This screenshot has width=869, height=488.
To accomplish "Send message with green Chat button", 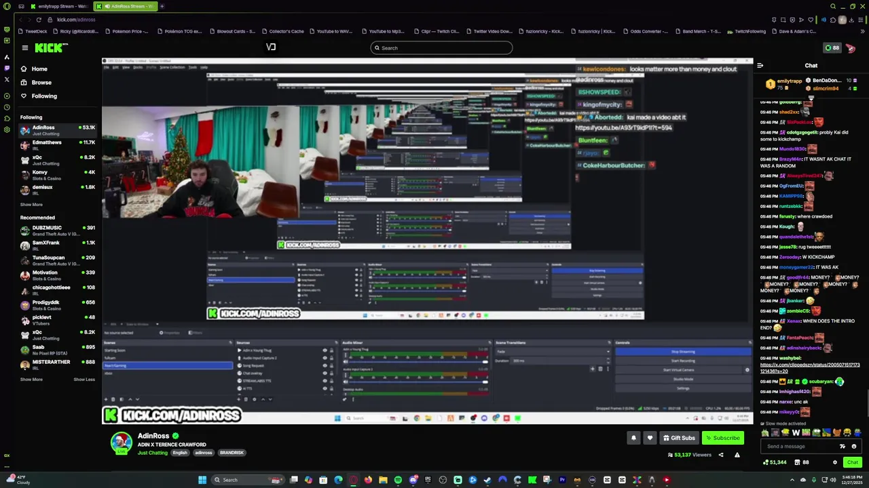I will click(x=853, y=462).
